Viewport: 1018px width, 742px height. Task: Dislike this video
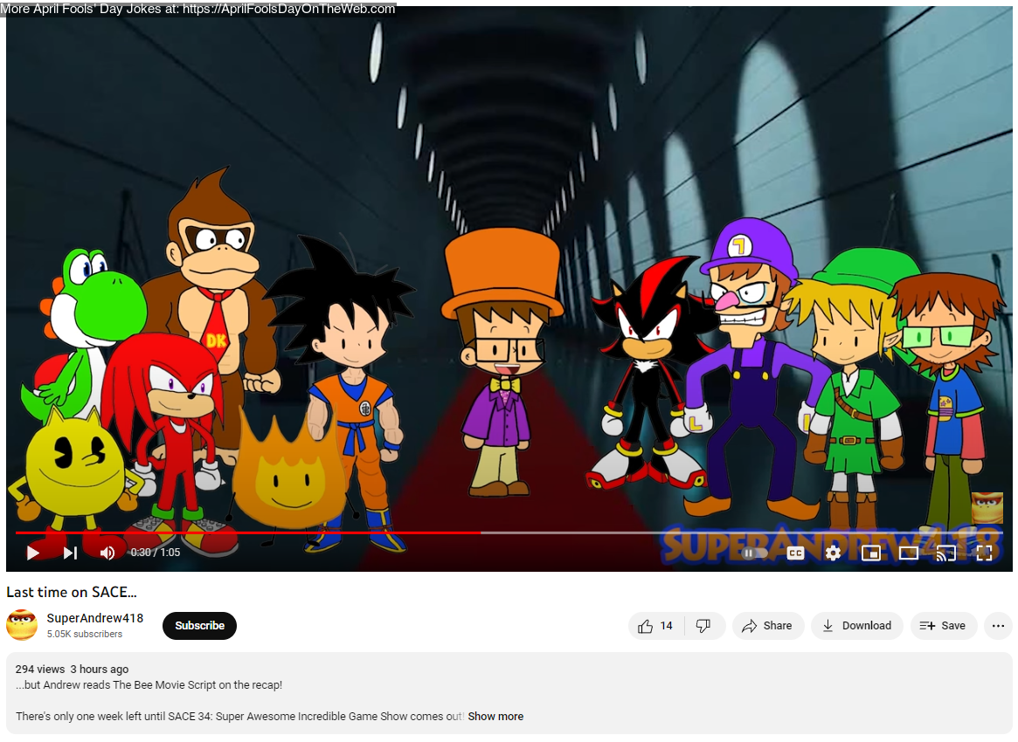[703, 626]
